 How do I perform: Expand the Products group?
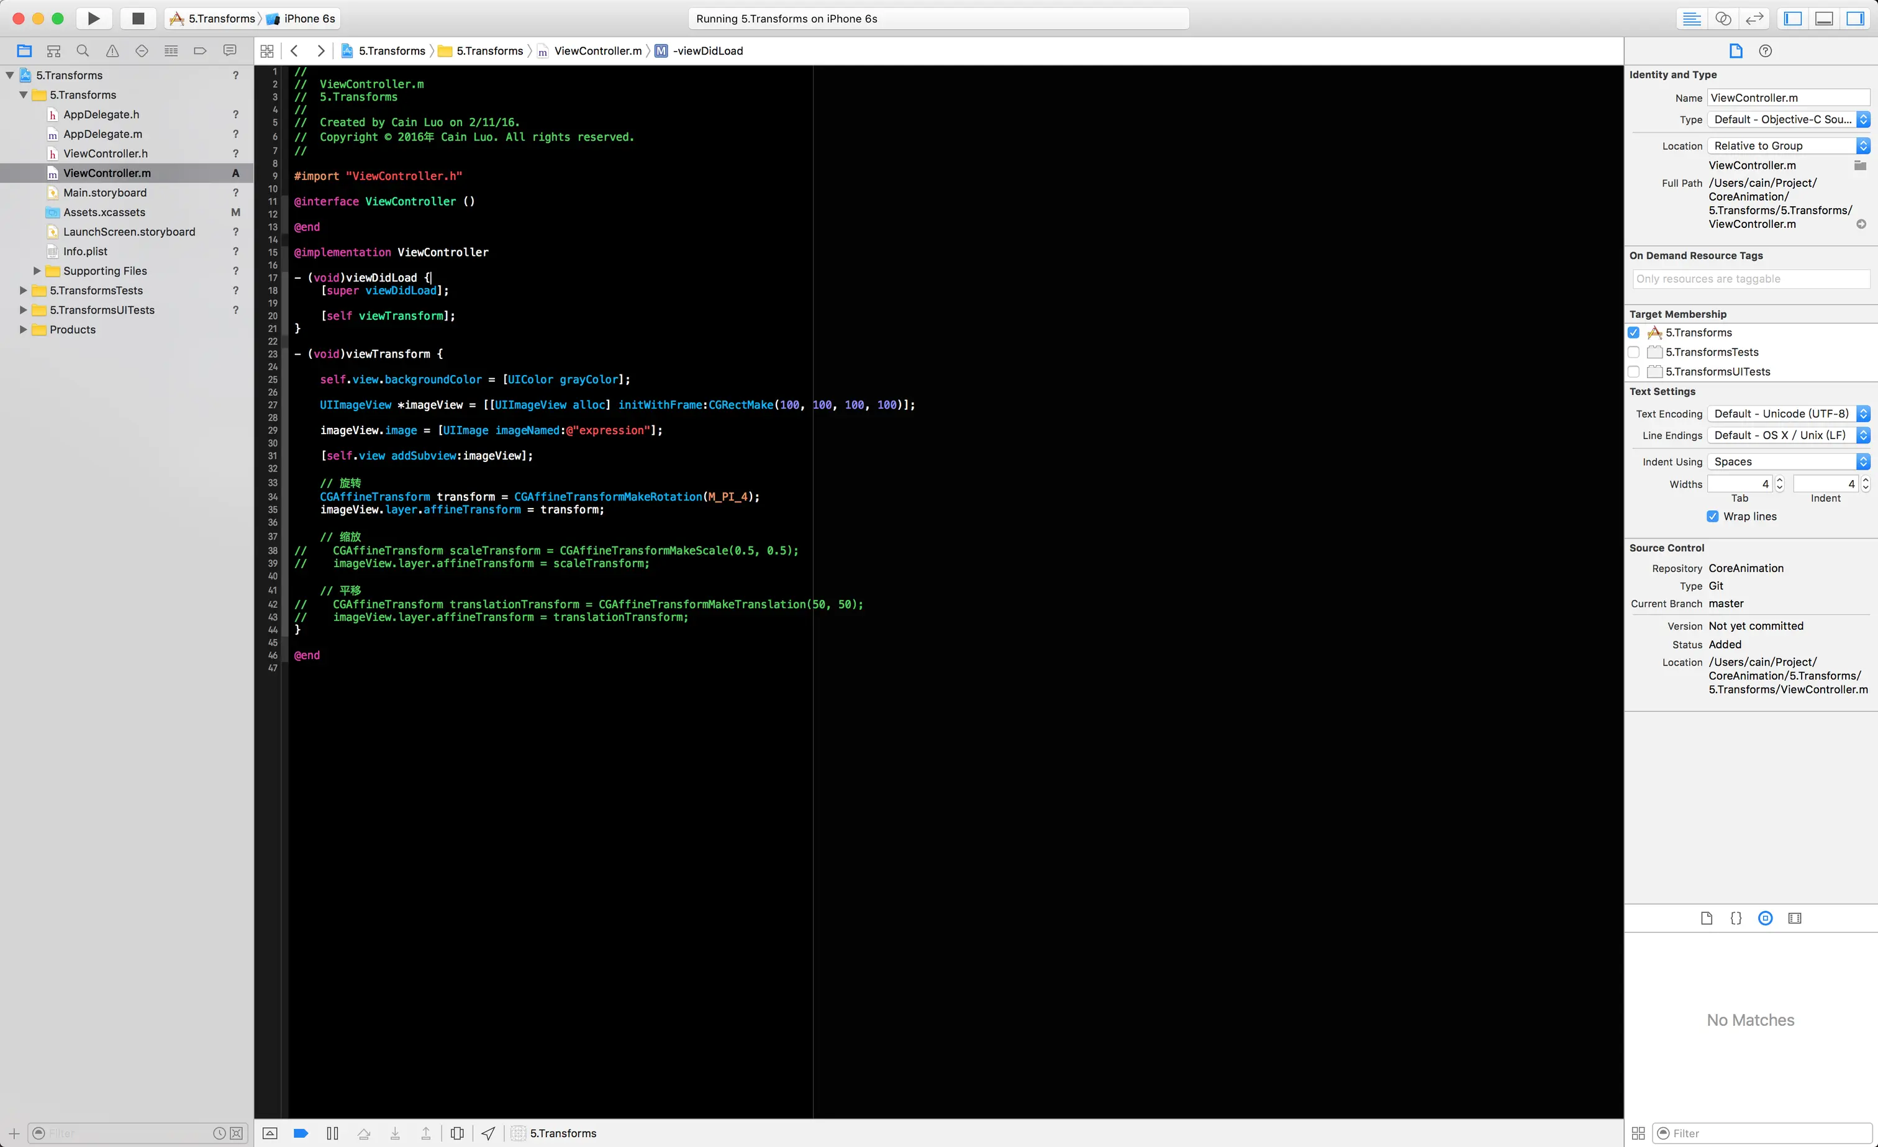(23, 330)
